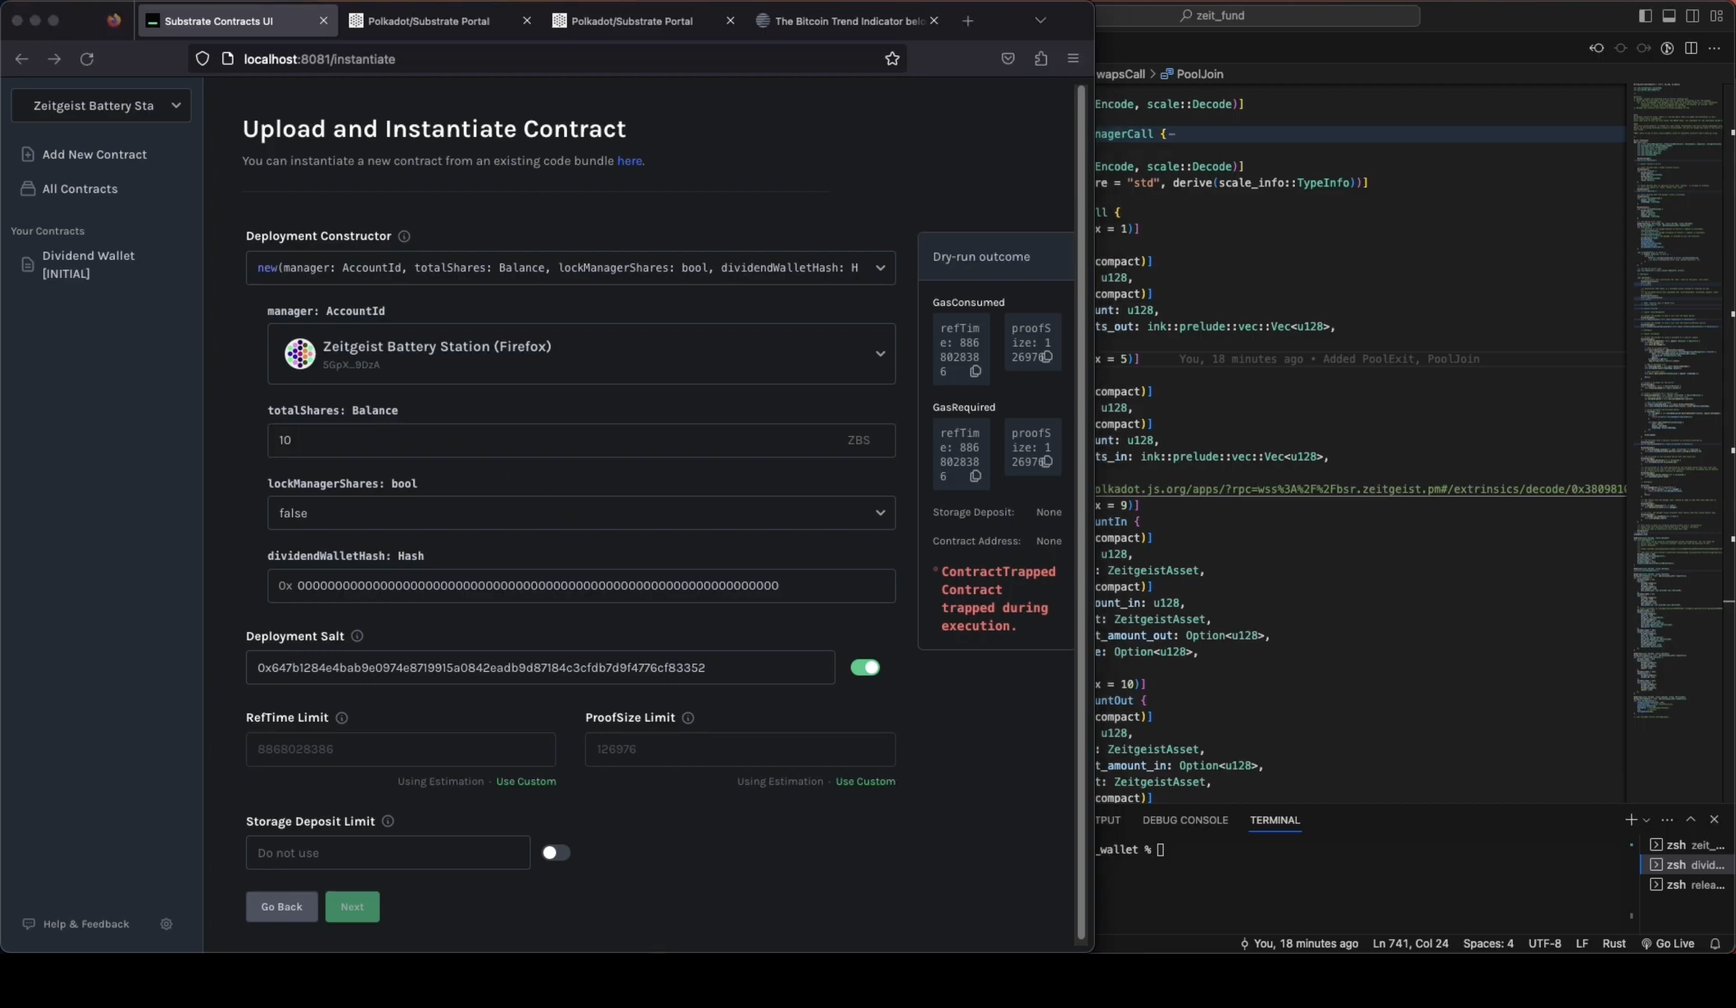
Task: Split the VS Code editor right
Action: [1690, 48]
